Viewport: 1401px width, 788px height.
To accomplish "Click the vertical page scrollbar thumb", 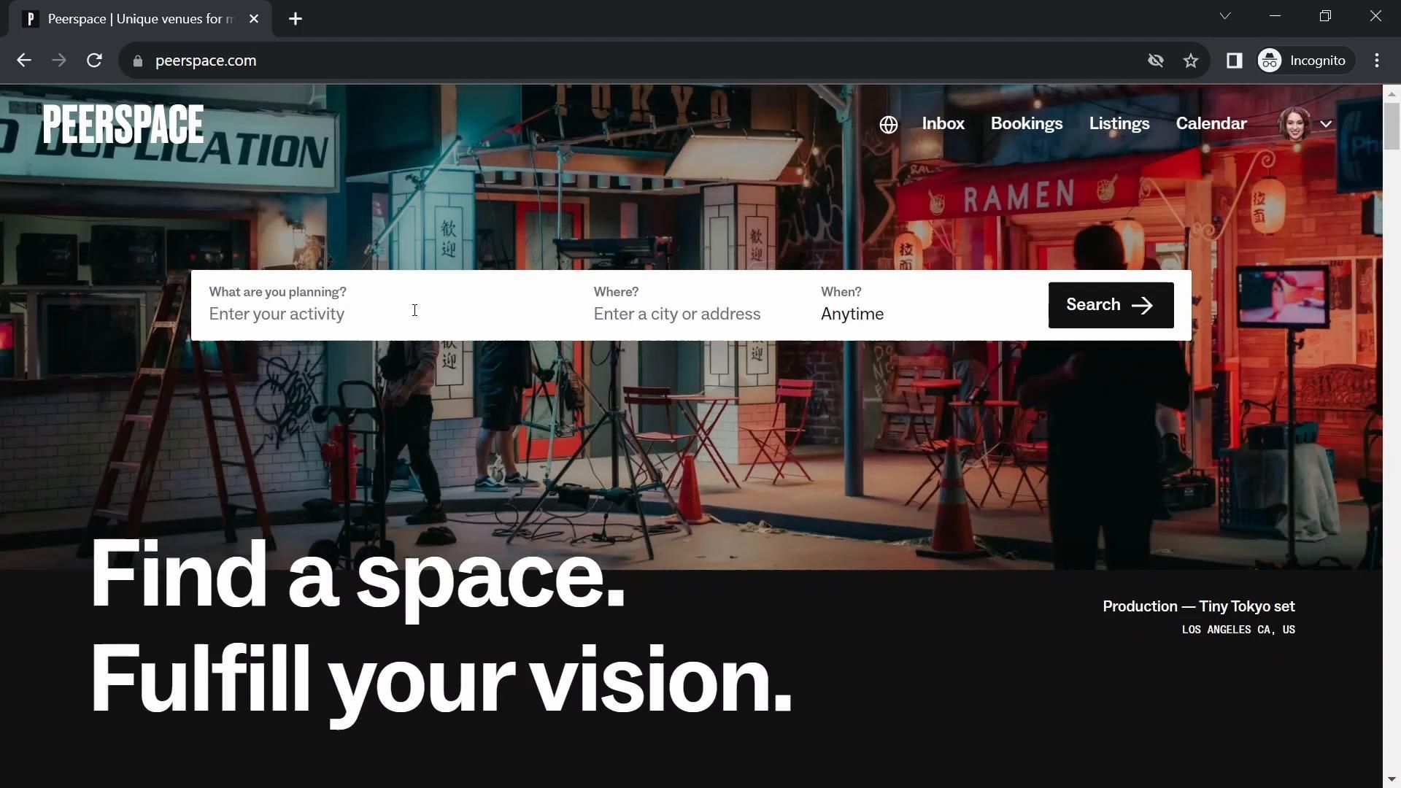I will [1392, 125].
